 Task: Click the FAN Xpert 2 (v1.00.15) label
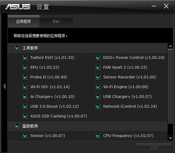[x=125, y=67]
